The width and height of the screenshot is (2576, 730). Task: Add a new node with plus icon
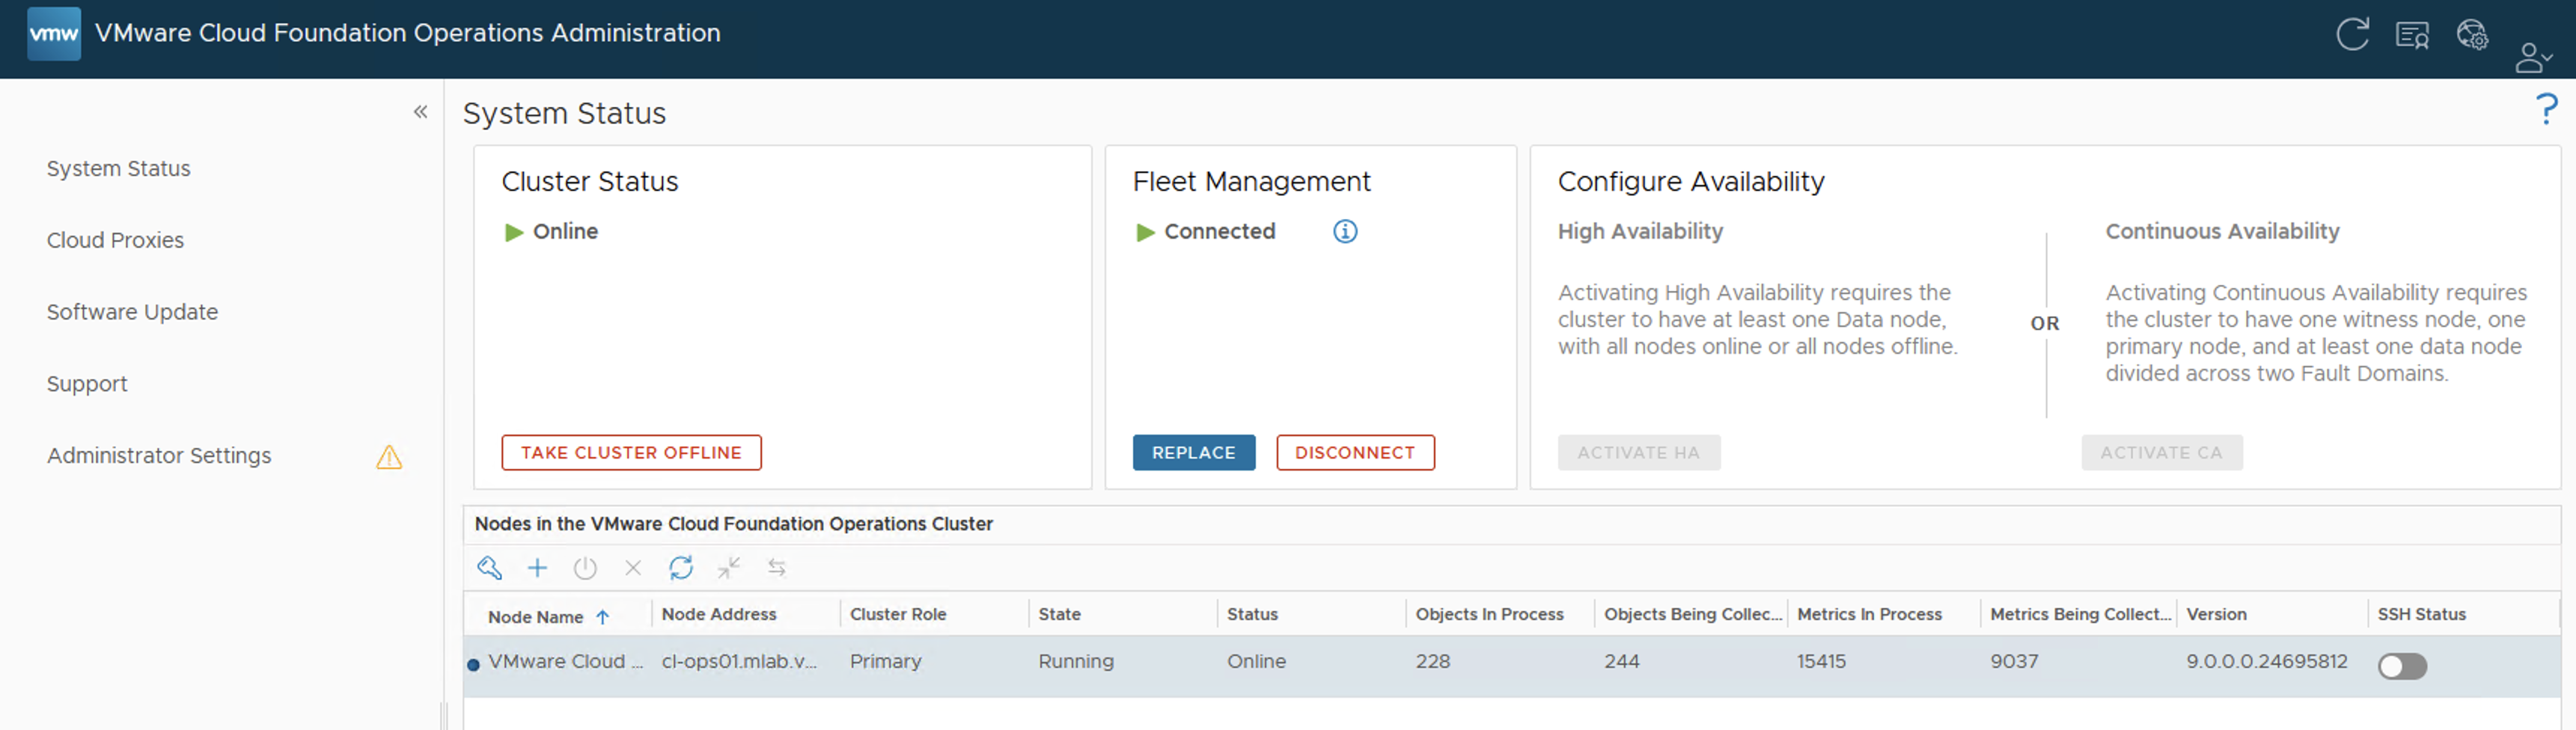pos(537,568)
